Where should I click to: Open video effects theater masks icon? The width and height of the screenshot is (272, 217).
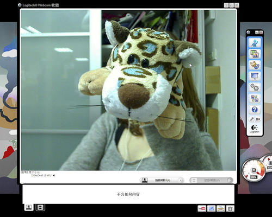click(255, 65)
